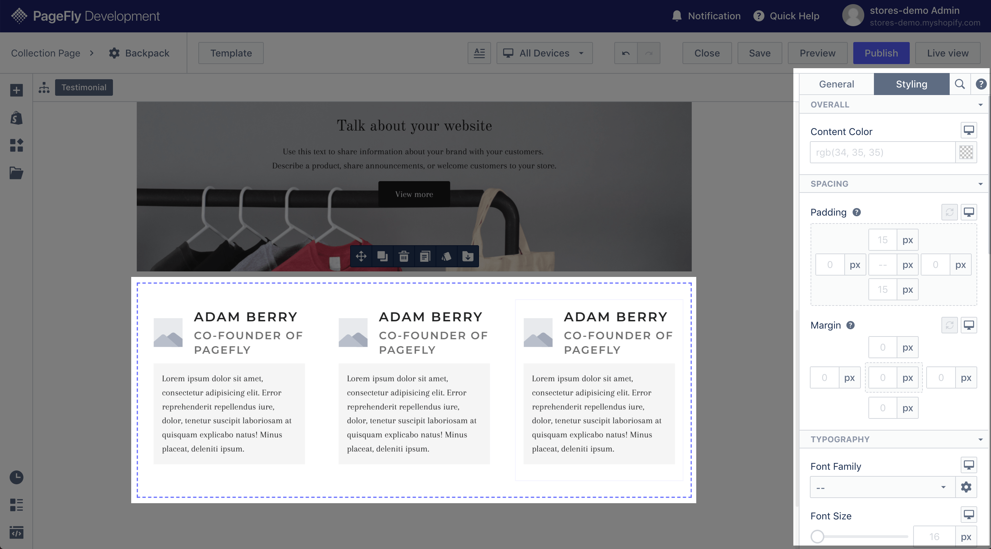Click the stores-demo Admin avatar
This screenshot has height=549, width=991.
tap(853, 16)
